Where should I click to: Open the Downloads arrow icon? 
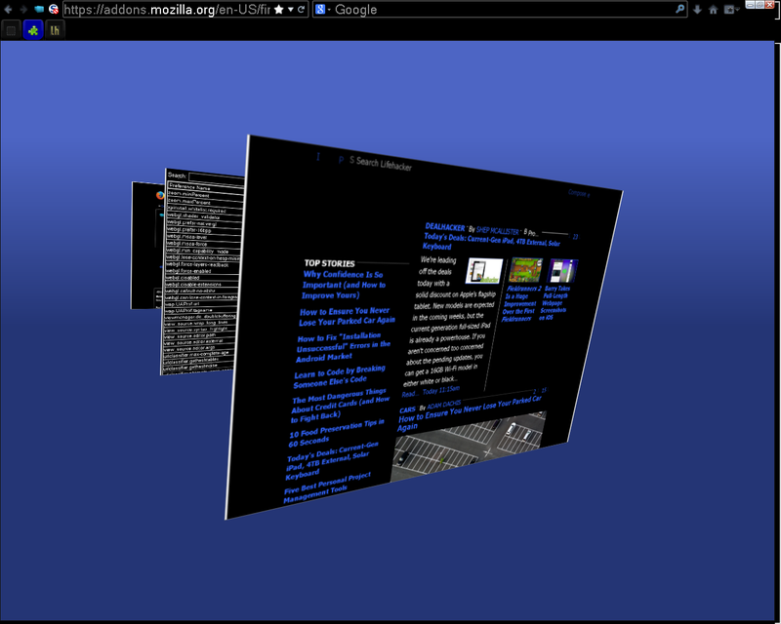(697, 10)
